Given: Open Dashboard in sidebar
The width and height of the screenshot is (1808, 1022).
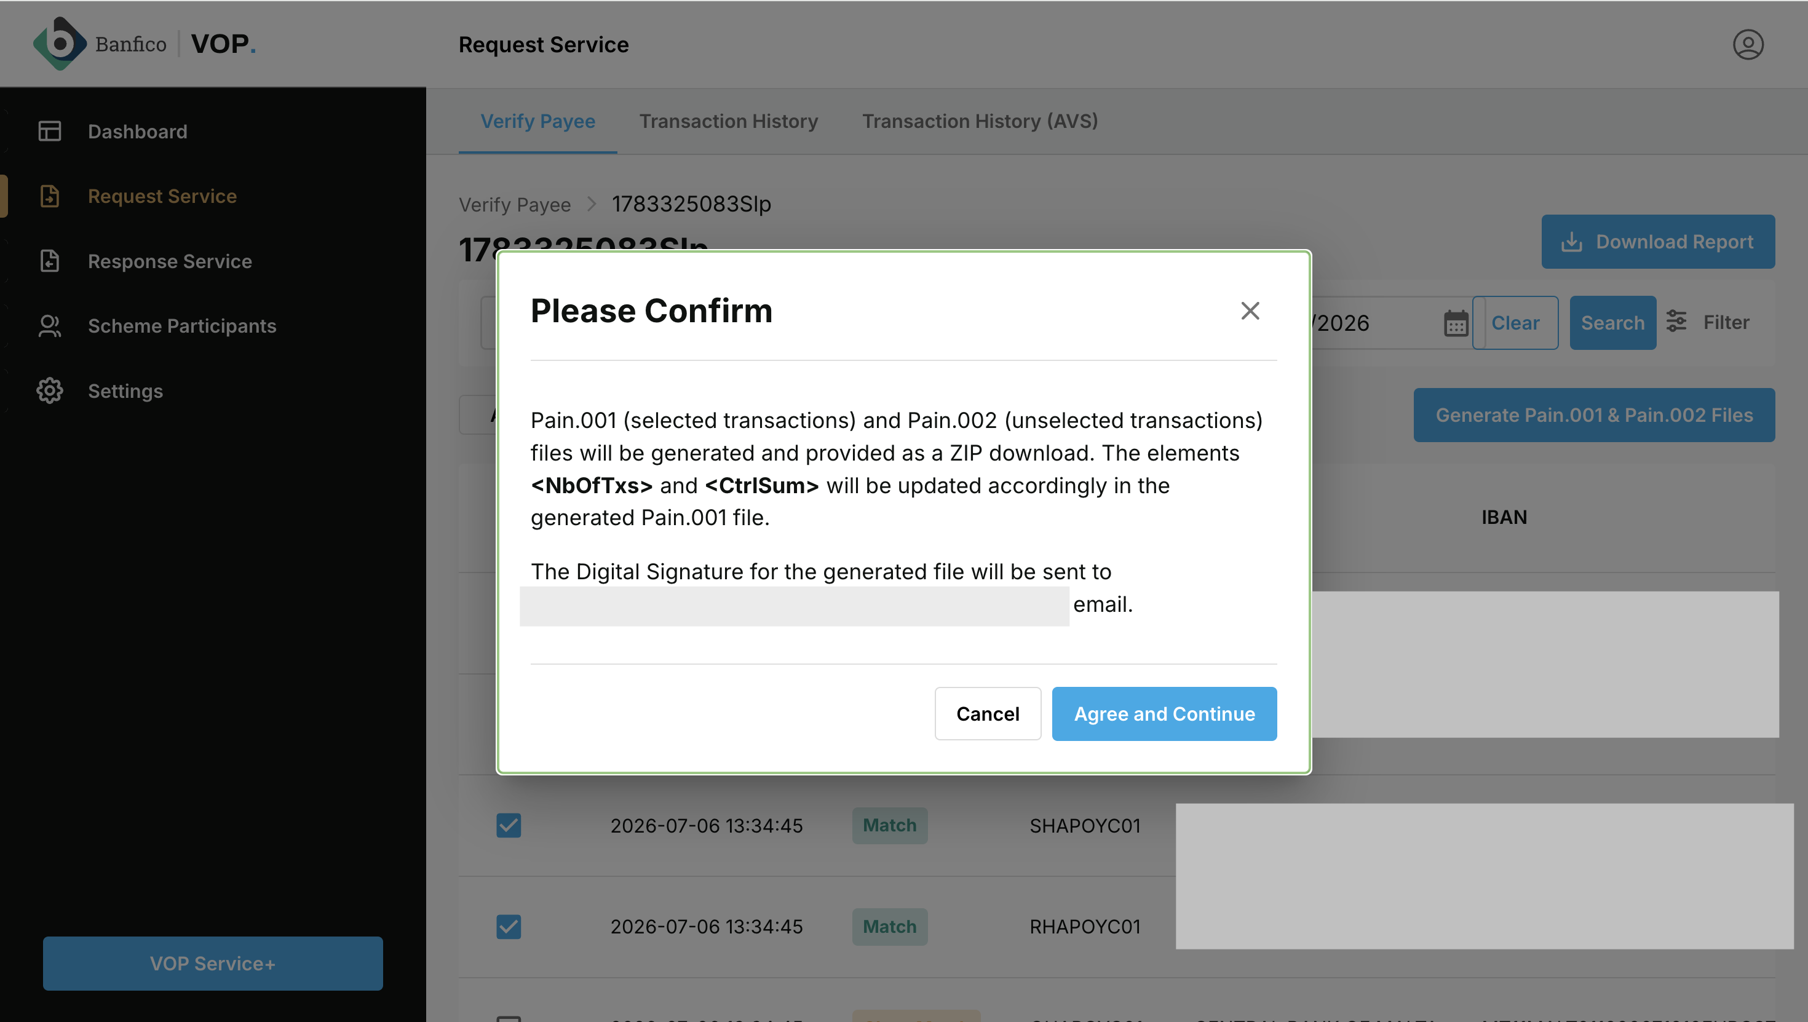Looking at the screenshot, I should point(138,131).
